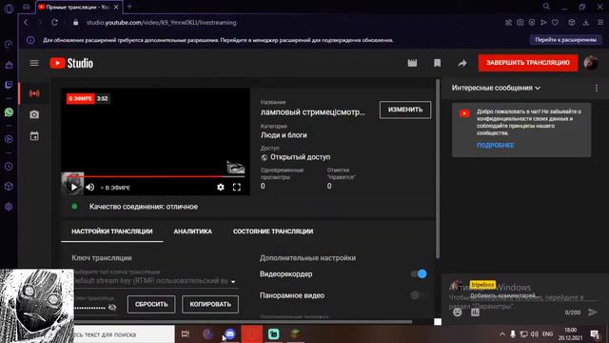
Task: Click the Открытый доступ visibility text
Action: 301,157
